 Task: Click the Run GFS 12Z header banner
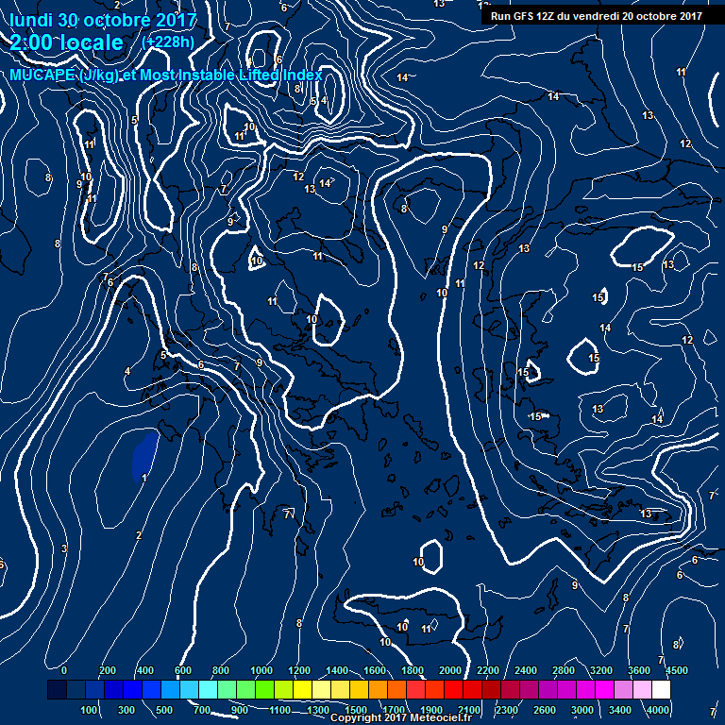pos(596,15)
